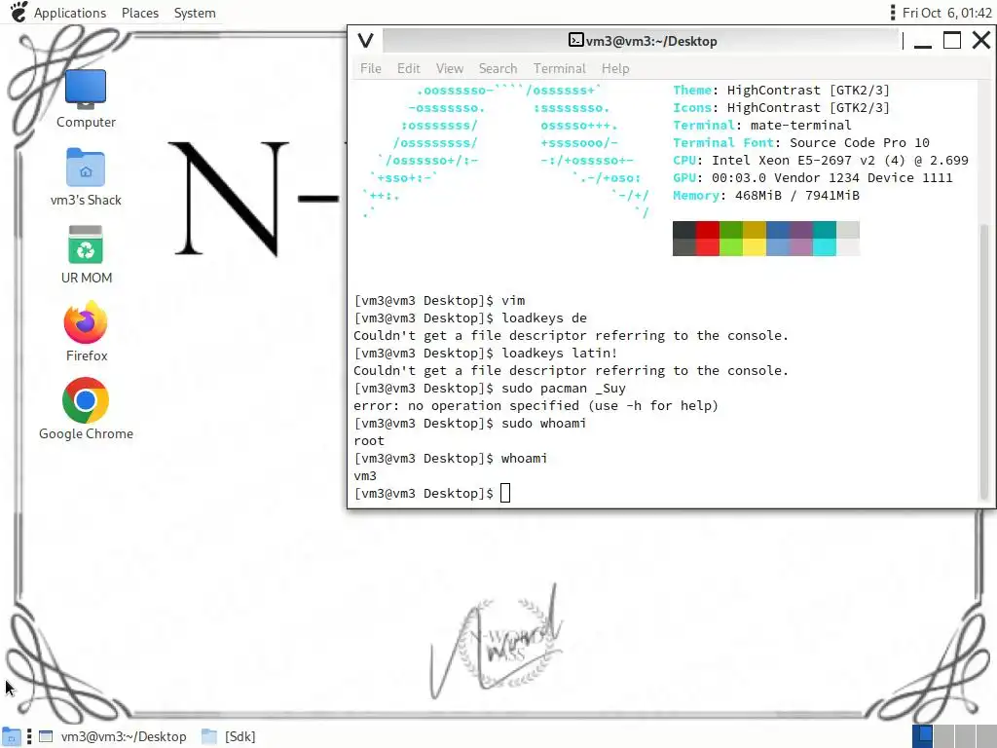Open the UR MOM trash icon
Viewport: 997px width, 748px height.
(86, 254)
